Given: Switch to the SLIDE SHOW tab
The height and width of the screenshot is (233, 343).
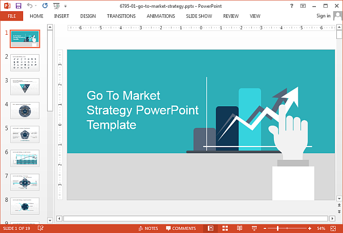Looking at the screenshot, I should click(199, 16).
